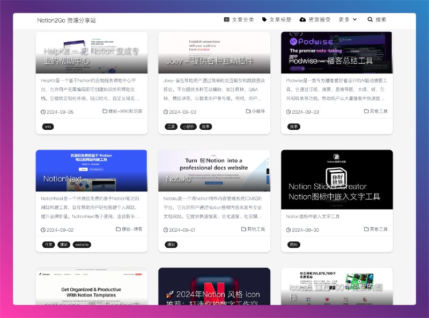Click the 文章标签 tag icon
Viewport: 429px width, 318px height.
click(x=265, y=19)
